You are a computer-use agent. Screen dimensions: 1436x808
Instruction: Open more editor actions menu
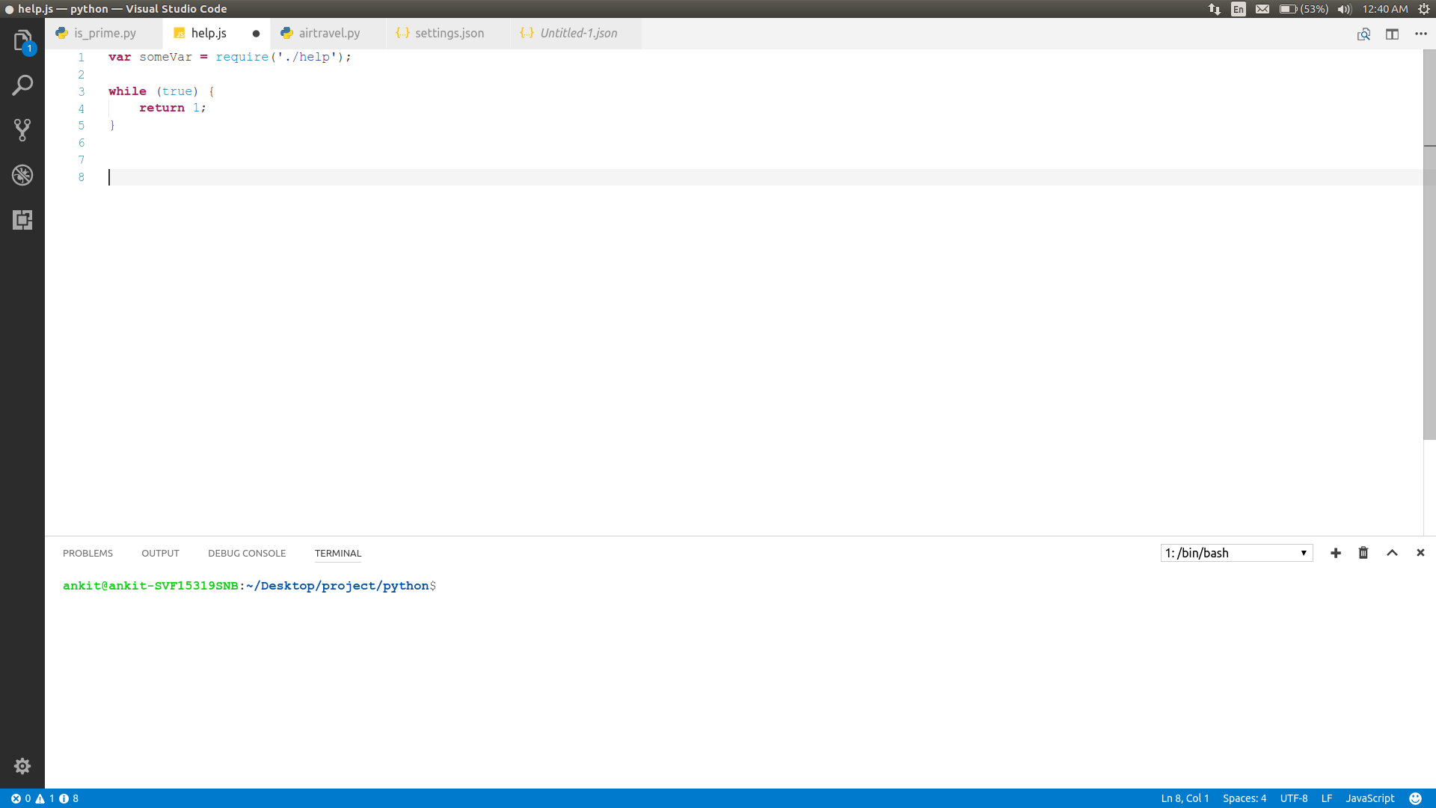(1422, 34)
